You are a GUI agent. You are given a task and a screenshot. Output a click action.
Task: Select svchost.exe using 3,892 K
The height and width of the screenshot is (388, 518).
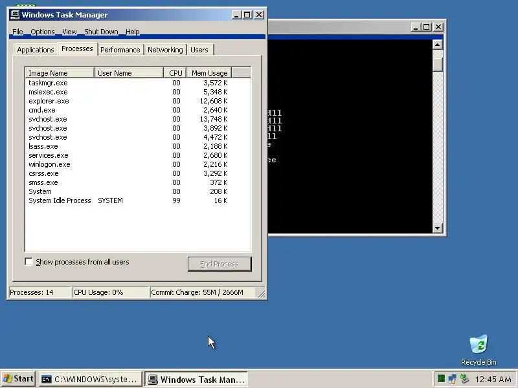tap(128, 128)
